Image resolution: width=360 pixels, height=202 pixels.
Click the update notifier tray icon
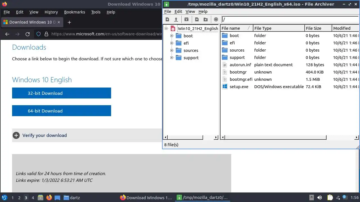[345, 198]
